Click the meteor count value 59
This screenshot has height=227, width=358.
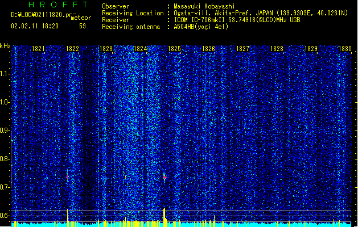pyautogui.click(x=83, y=26)
